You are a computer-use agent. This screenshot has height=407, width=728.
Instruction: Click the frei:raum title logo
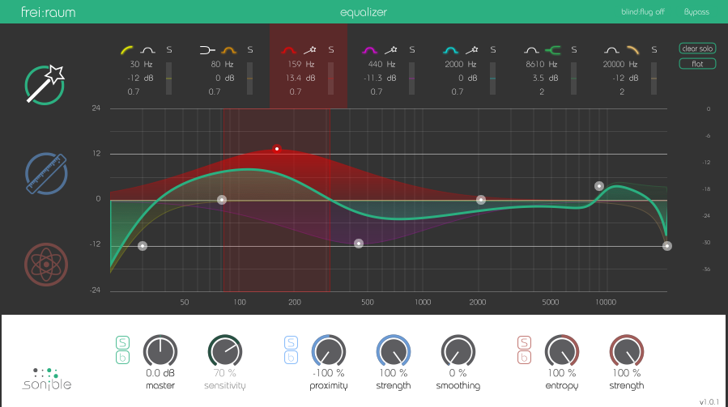point(49,12)
